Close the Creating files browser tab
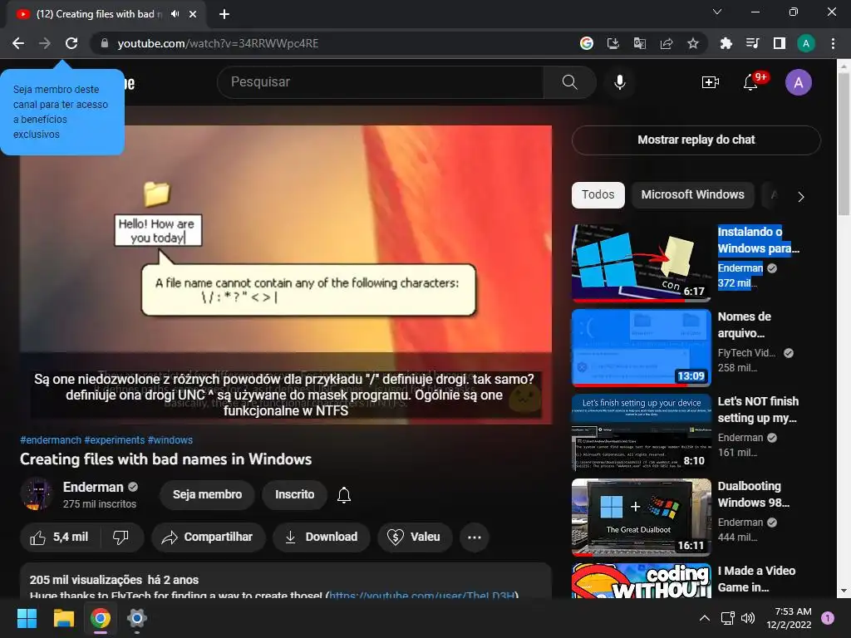Screen dimensions: 851x638 pos(193,14)
